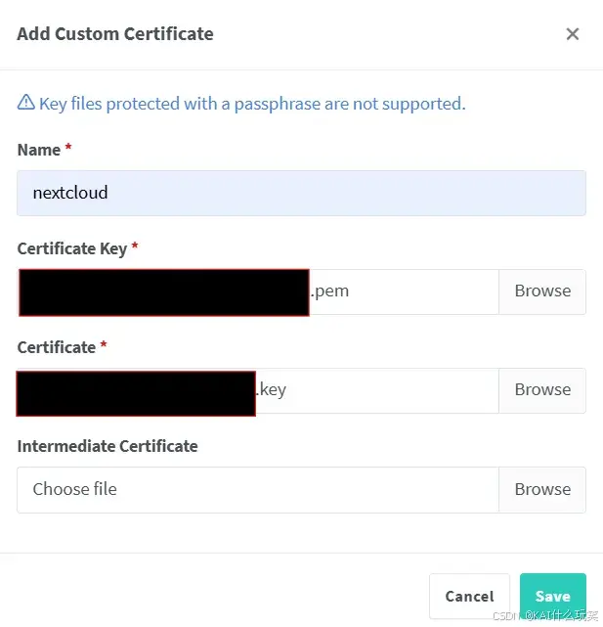Viewport: 603px width, 627px height.
Task: Click the Certificate file field showing .key
Action: coord(258,390)
